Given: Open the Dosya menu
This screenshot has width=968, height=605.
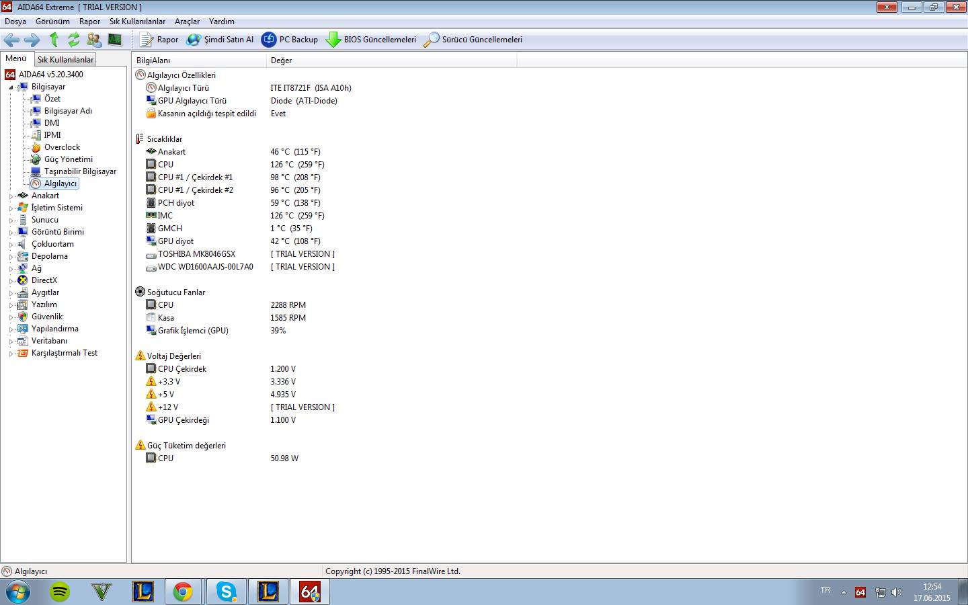Looking at the screenshot, I should pos(15,22).
